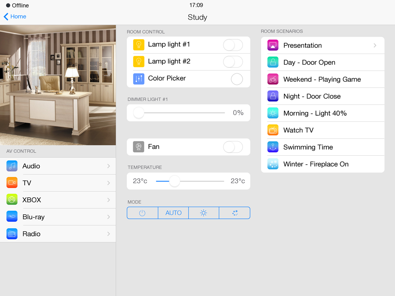Click the Blu-ray disc icon
The width and height of the screenshot is (395, 296).
(12, 217)
